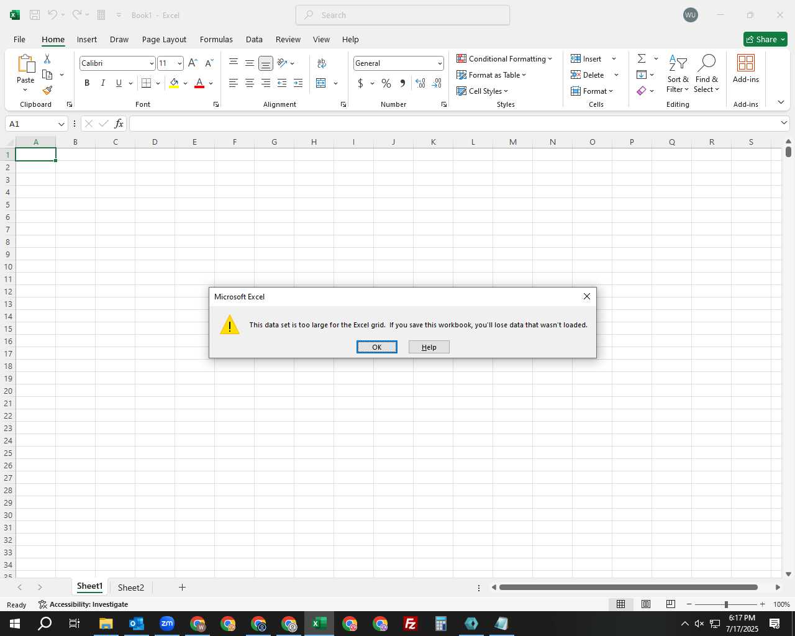This screenshot has height=636, width=795.
Task: Switch to the Review tab
Action: pos(288,39)
